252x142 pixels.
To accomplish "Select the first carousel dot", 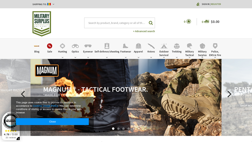I will coord(113,128).
